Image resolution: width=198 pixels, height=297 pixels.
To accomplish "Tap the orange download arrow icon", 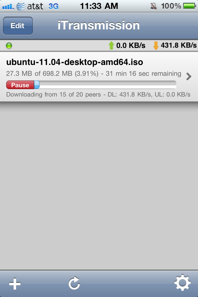I will click(156, 45).
